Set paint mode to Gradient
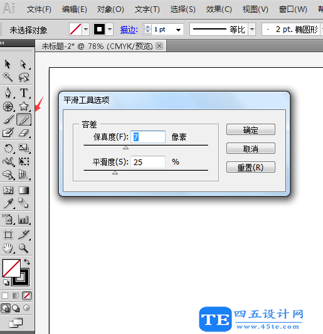The width and height of the screenshot is (323, 334). tap(16, 296)
